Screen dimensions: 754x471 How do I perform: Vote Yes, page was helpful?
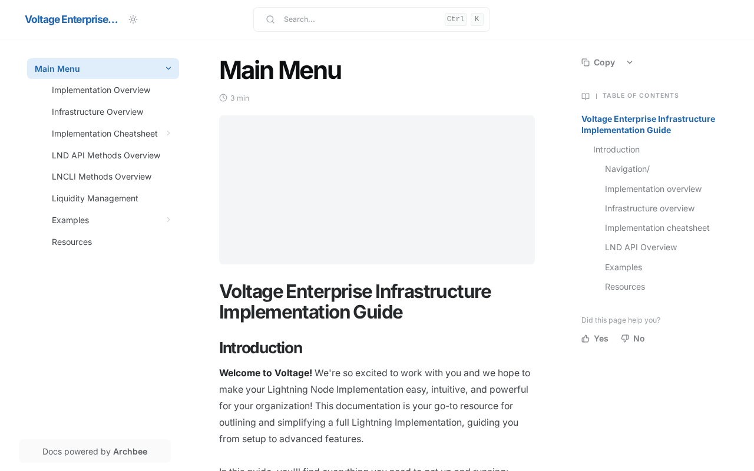click(x=595, y=339)
